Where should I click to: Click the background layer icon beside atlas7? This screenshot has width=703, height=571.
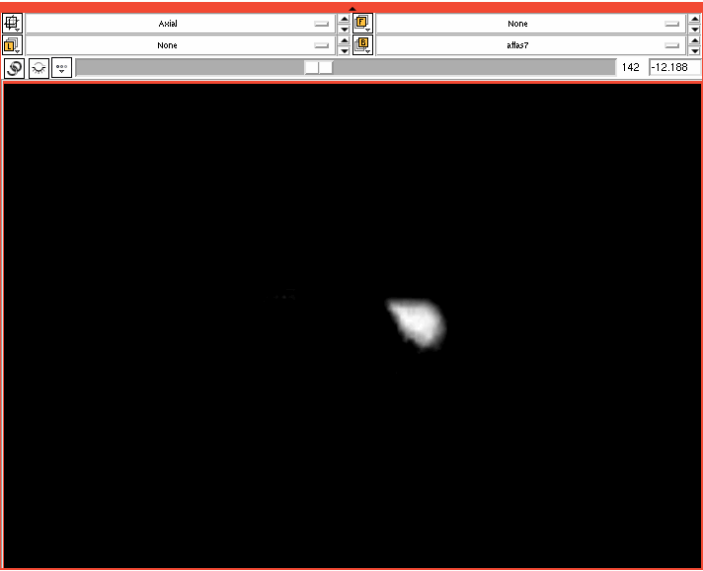[x=362, y=45]
